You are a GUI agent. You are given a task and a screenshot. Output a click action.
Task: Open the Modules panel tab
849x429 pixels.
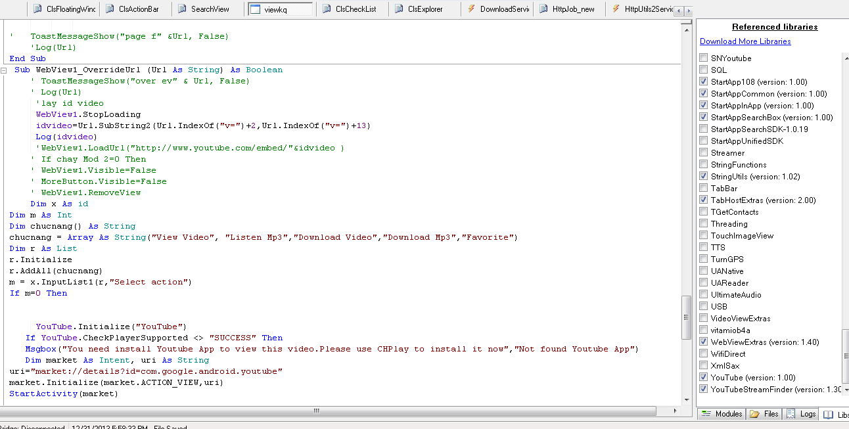(722, 414)
